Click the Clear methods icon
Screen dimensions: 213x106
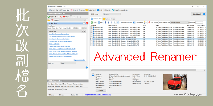64,17
